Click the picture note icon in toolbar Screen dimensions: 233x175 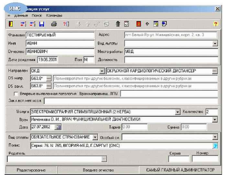(156, 24)
